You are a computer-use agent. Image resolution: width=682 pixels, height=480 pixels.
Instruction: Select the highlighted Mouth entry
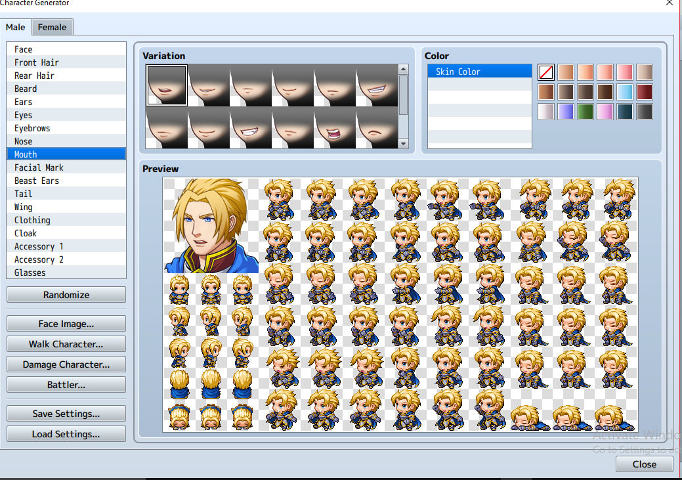(66, 154)
